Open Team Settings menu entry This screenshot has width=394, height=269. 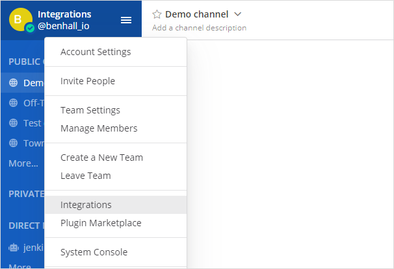116,110
